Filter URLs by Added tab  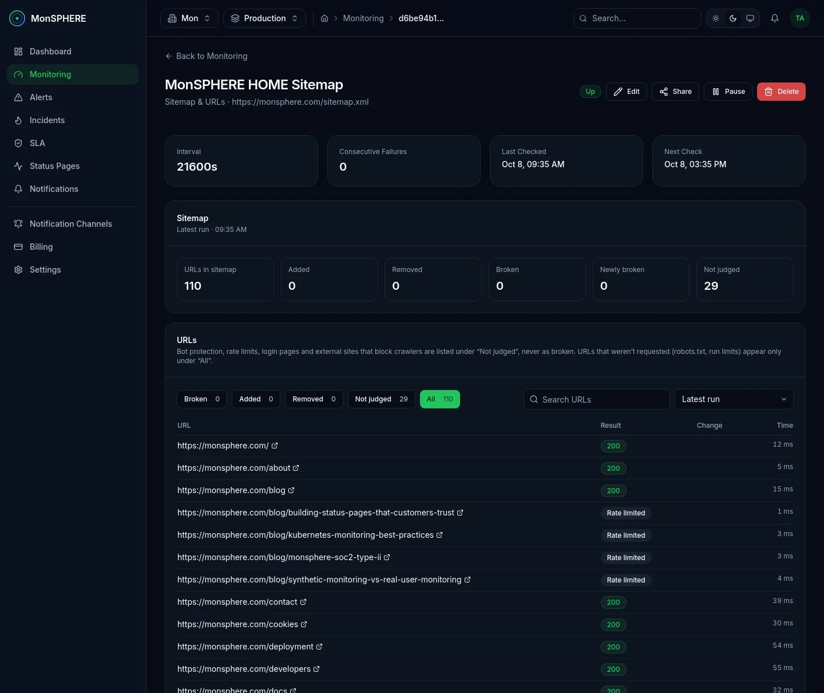click(x=256, y=399)
